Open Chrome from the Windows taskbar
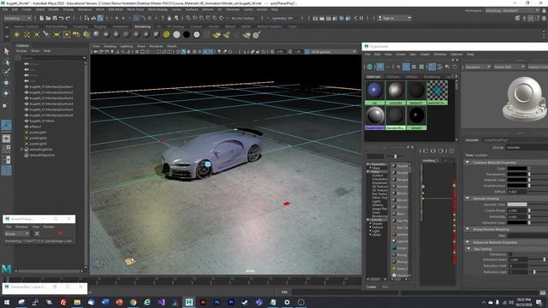This screenshot has height=308, width=548. pos(134,302)
